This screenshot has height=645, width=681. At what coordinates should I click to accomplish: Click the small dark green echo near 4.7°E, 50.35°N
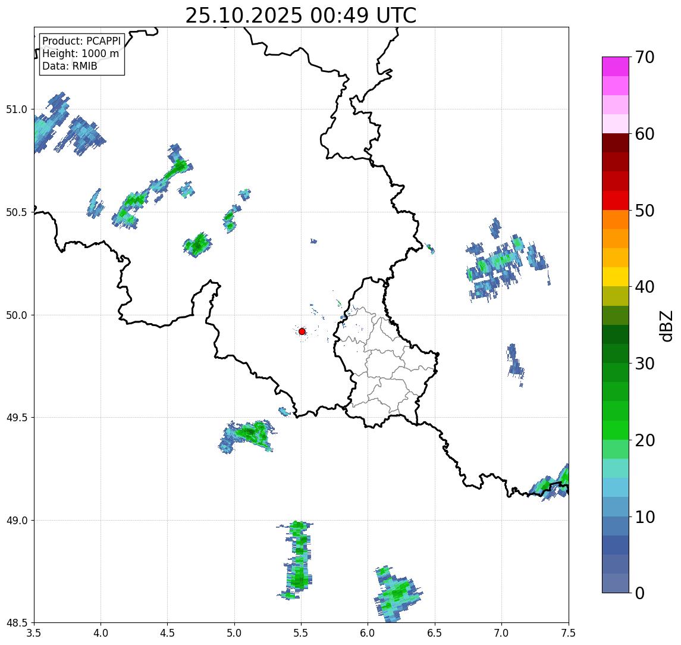(x=197, y=245)
